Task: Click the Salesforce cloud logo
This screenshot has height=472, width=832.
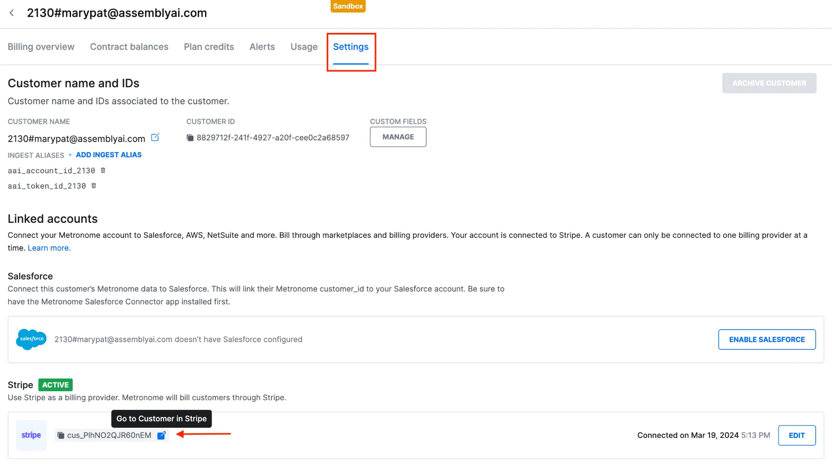Action: (31, 339)
